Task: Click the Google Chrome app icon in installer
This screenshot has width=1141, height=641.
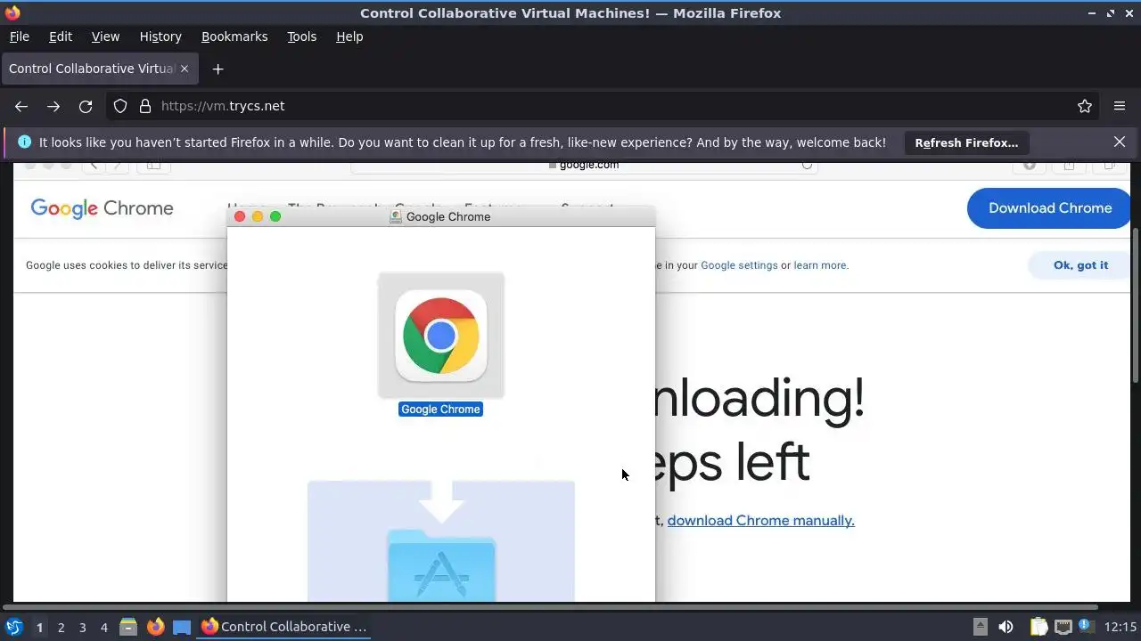Action: (x=441, y=335)
